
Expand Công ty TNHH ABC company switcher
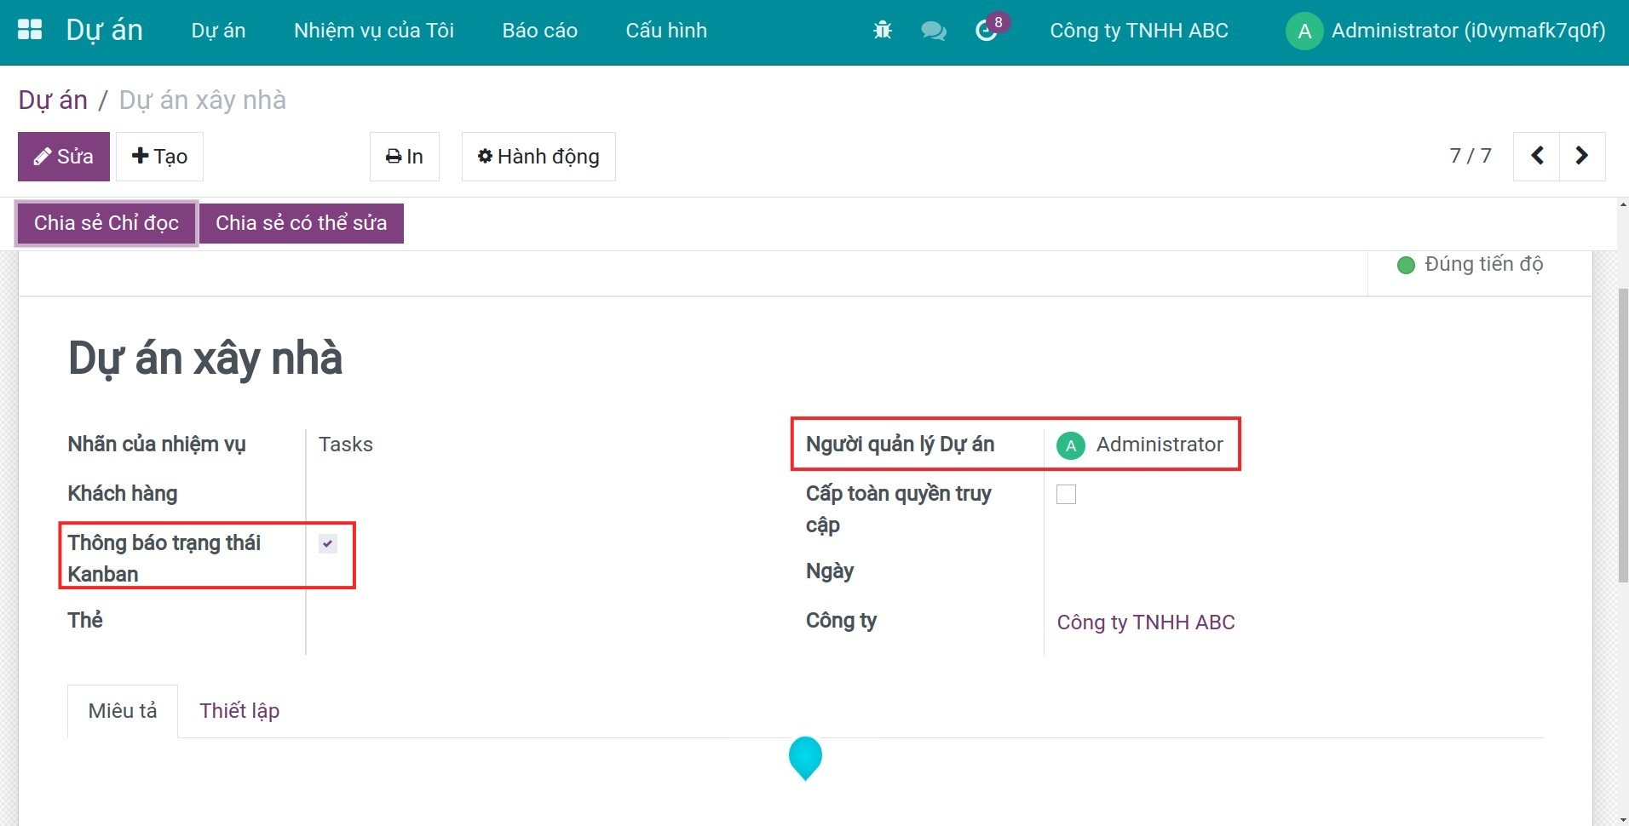click(x=1138, y=31)
